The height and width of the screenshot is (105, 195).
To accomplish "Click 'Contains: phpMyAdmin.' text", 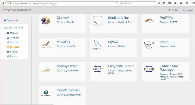I will (68, 71).
